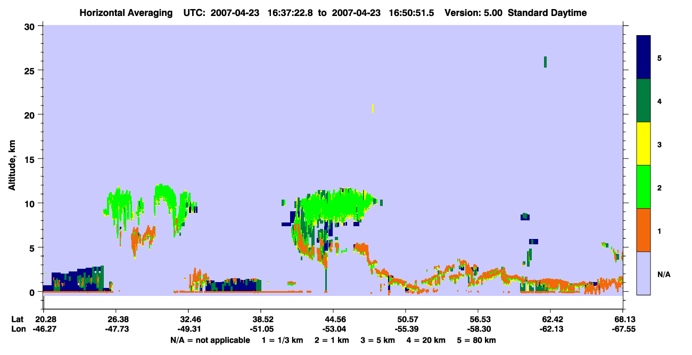Click the yellow level 3 legend swatch

[644, 144]
